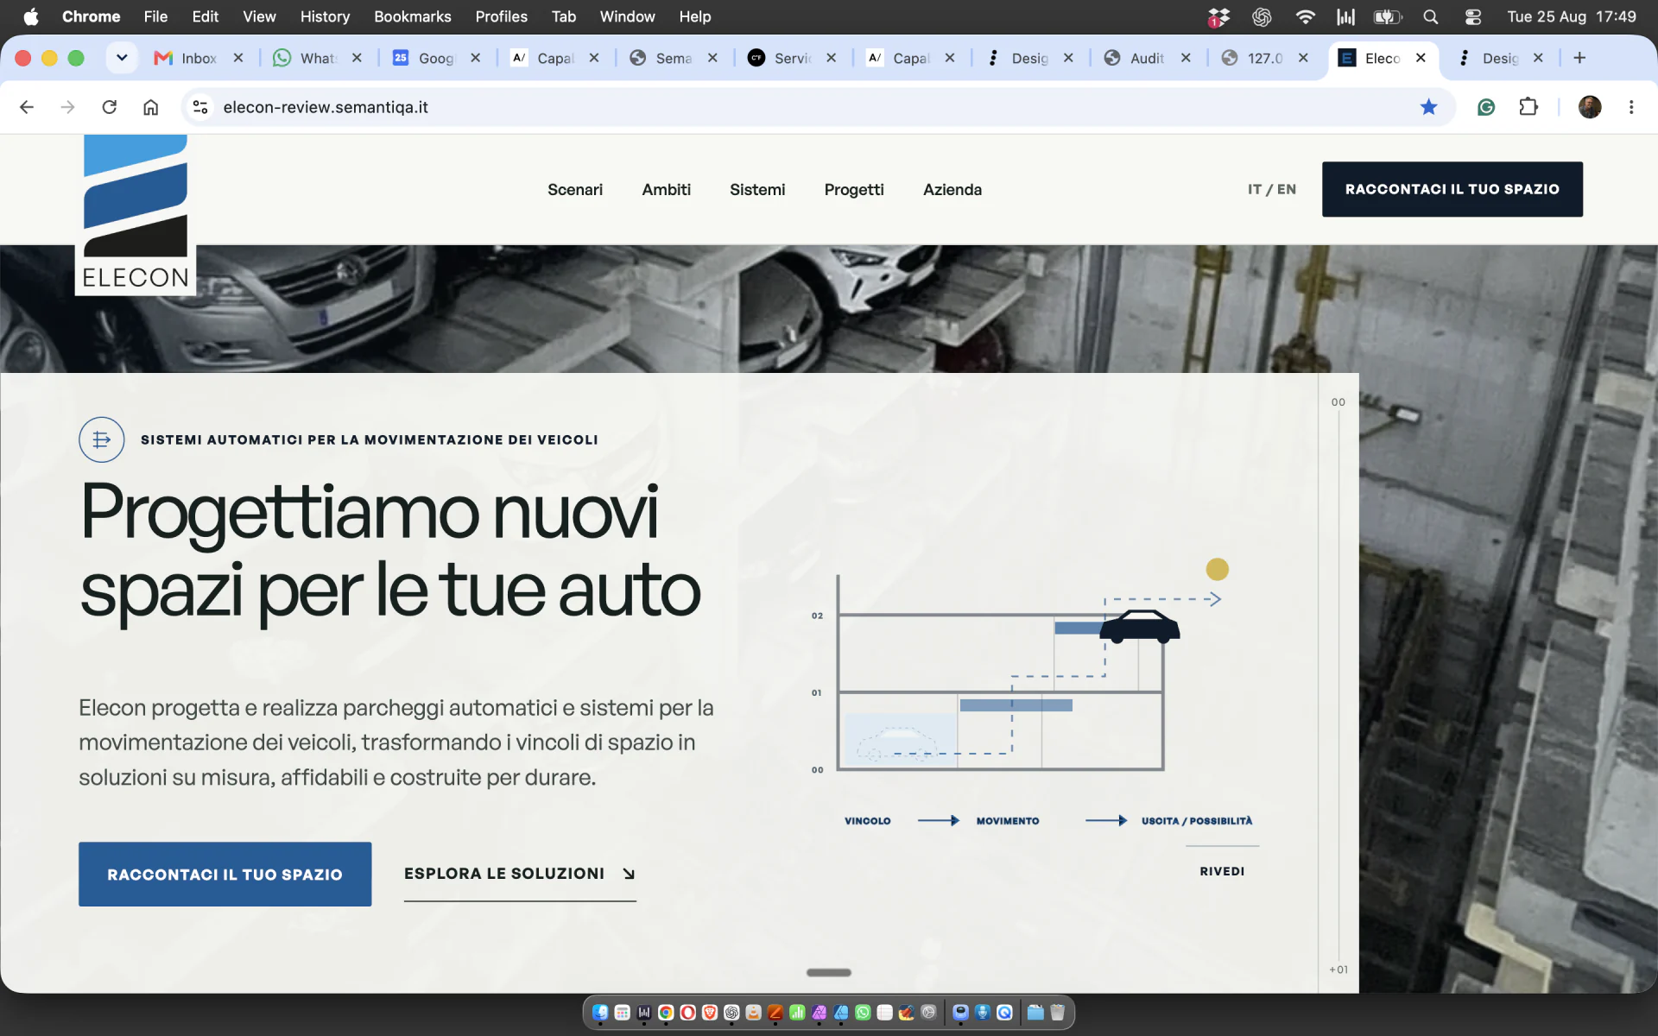Click Chrome's back navigation arrow
Viewport: 1658px width, 1036px height.
point(27,107)
